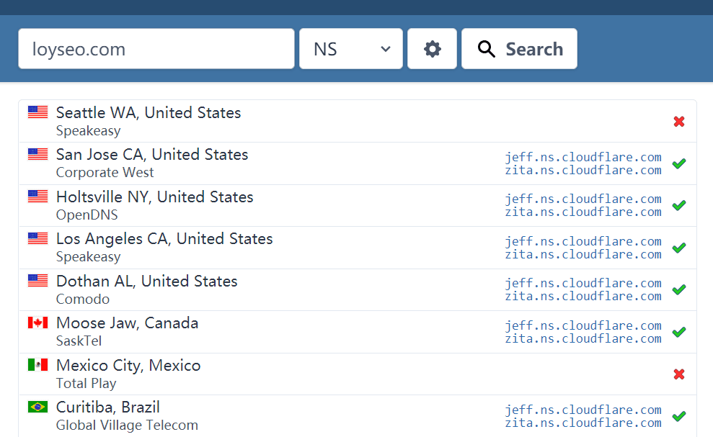Click the green checkmark for Los Angeles CA

point(678,248)
